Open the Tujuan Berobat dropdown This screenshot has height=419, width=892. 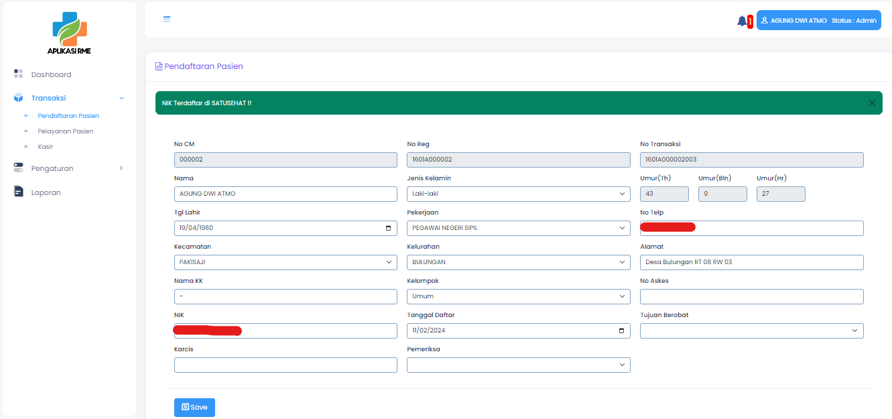pyautogui.click(x=751, y=331)
